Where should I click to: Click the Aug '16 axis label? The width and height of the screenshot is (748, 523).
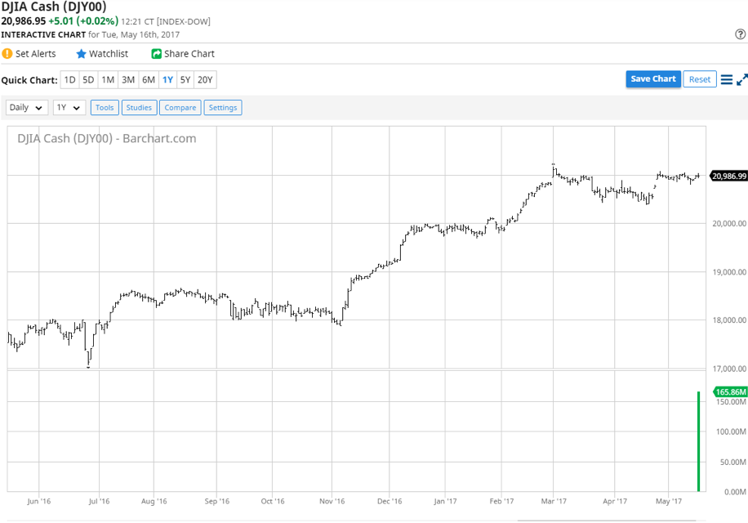coord(154,501)
